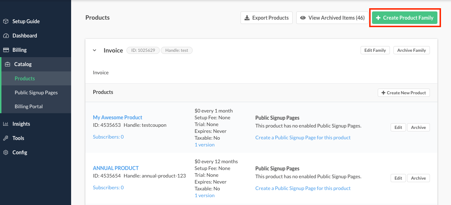Viewport: 451px width, 205px height.
Task: Export products using the download button
Action: point(266,18)
